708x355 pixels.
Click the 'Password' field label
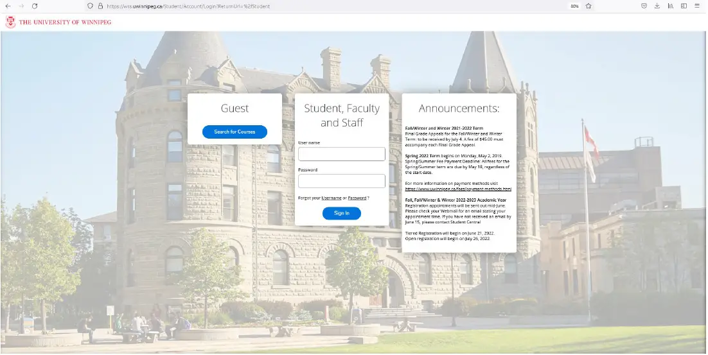tap(308, 169)
